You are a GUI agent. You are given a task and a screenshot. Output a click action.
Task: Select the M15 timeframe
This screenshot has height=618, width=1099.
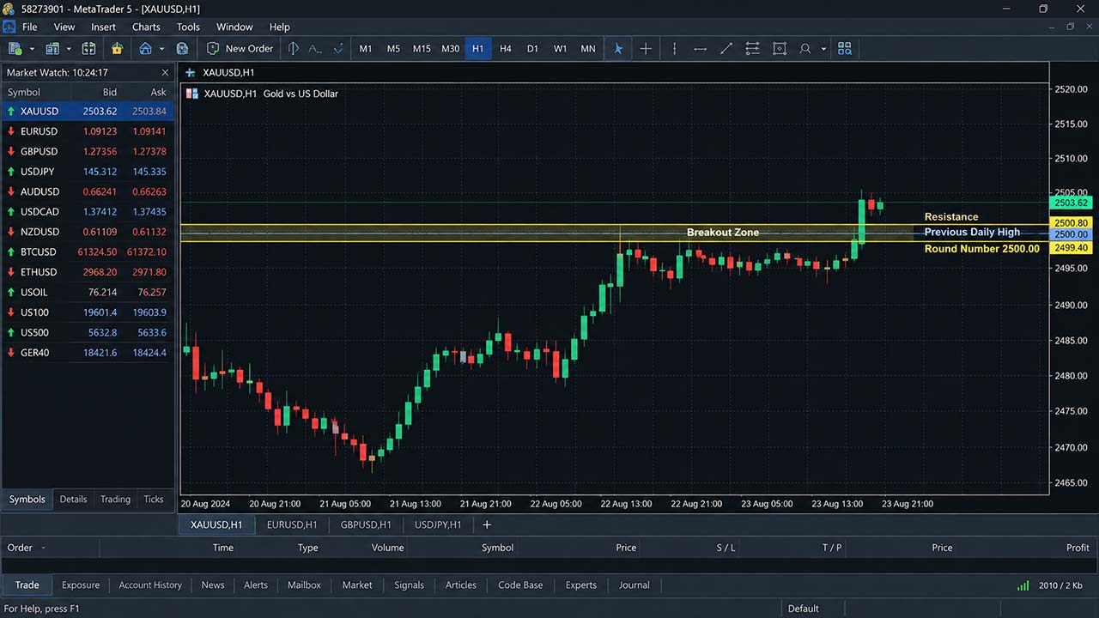tap(422, 49)
